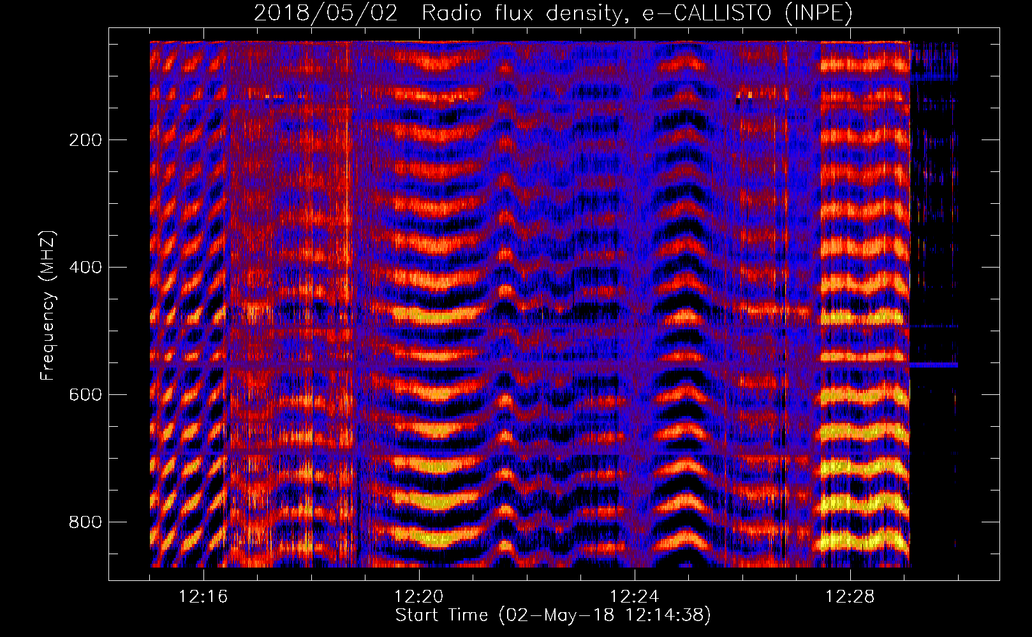Click the 12:20 time tick label

click(418, 597)
